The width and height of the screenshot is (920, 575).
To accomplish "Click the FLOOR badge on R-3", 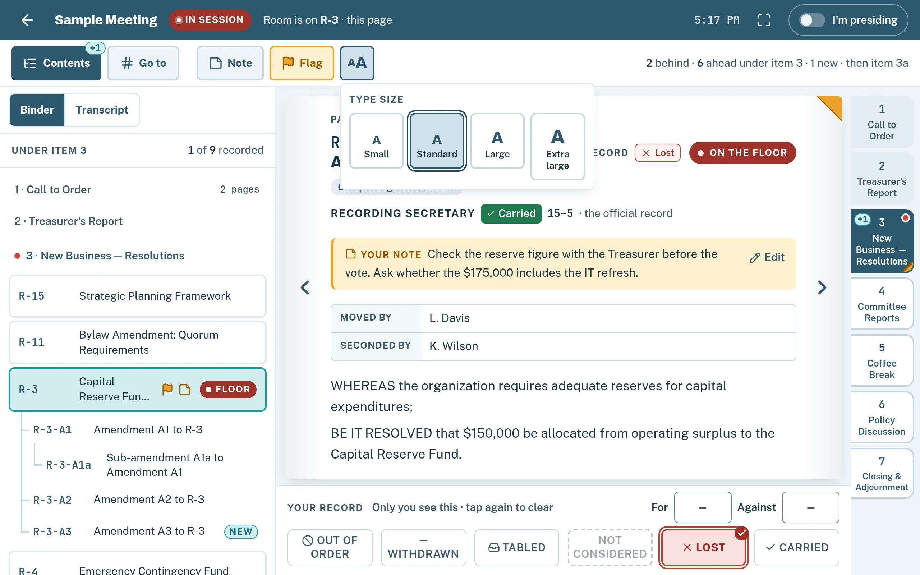I will (228, 390).
